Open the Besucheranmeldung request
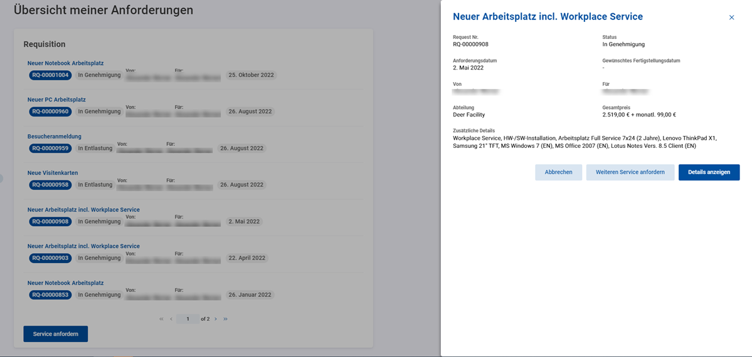752x357 pixels. tap(54, 137)
